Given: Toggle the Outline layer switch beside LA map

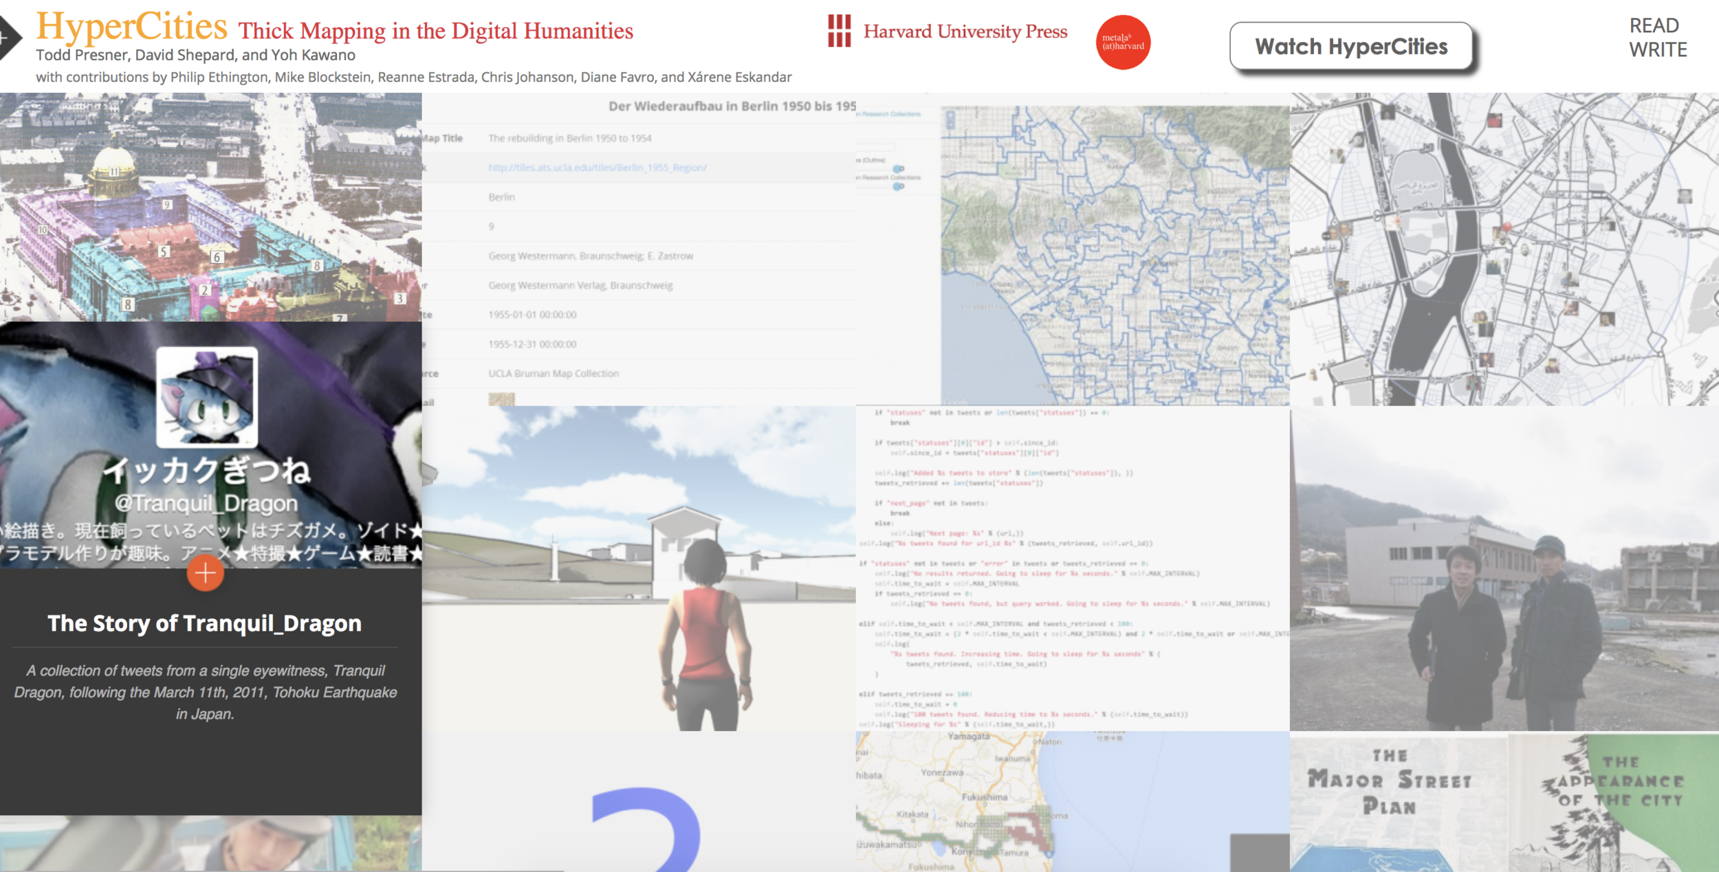Looking at the screenshot, I should [x=898, y=168].
